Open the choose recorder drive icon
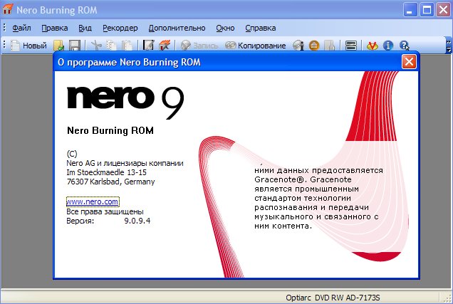 click(x=351, y=46)
